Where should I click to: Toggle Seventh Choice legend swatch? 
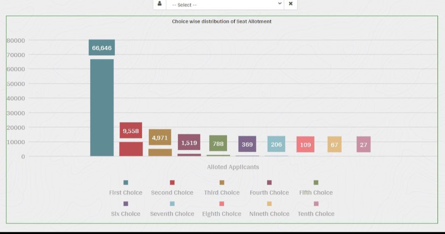(x=172, y=203)
